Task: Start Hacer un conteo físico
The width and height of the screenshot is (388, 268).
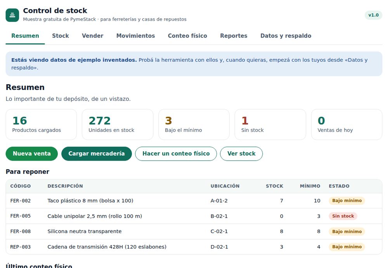Action: pos(176,154)
